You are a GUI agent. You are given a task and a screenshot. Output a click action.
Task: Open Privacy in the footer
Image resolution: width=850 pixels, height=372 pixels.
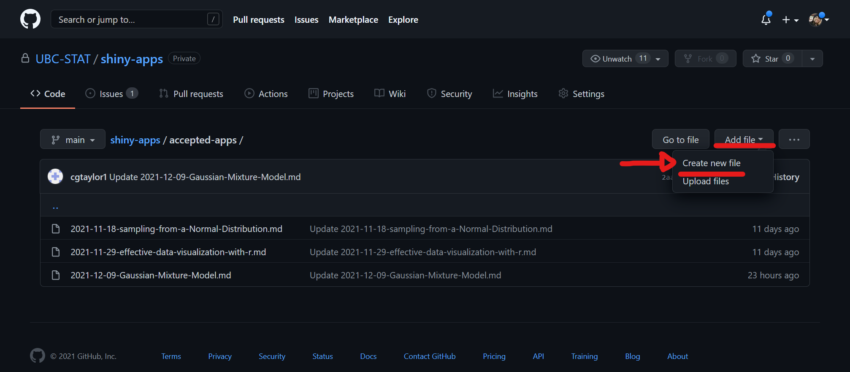(x=220, y=356)
